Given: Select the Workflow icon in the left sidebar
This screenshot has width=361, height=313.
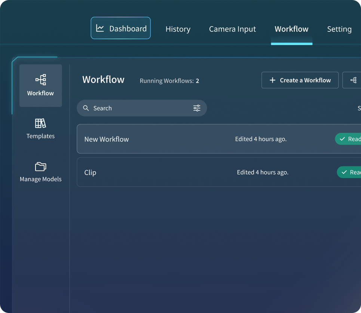Looking at the screenshot, I should 40,79.
